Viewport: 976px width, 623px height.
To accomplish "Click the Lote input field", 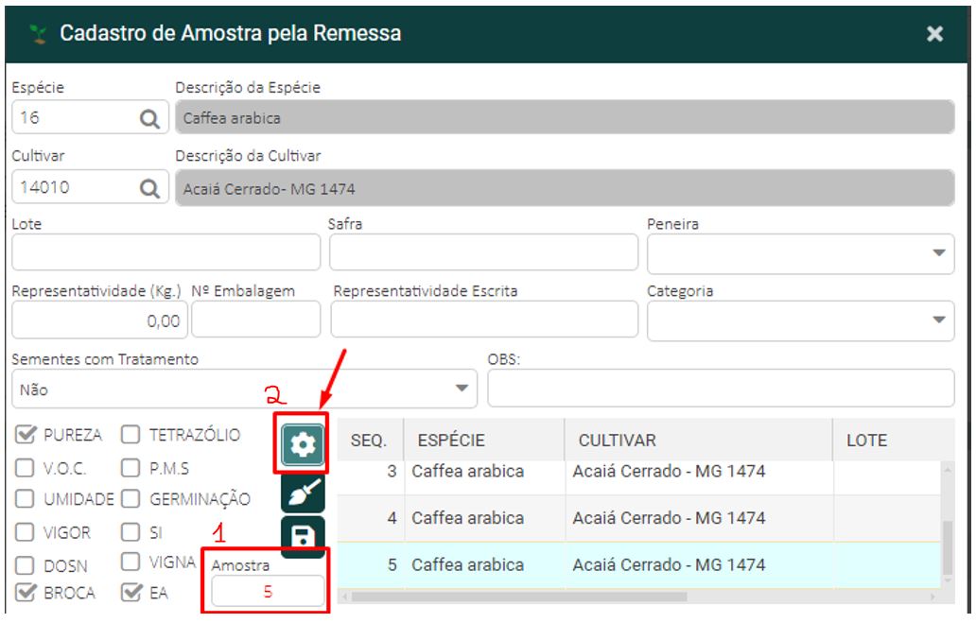I will (165, 252).
